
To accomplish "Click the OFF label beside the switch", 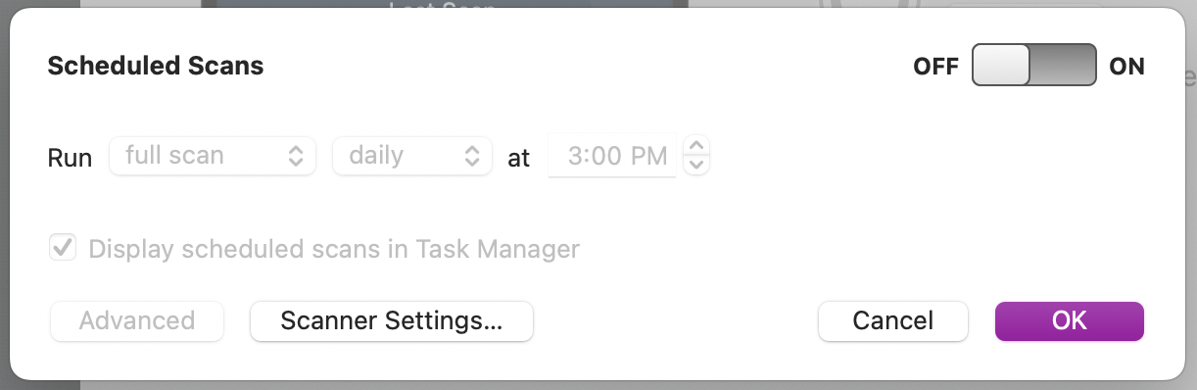I will [935, 67].
